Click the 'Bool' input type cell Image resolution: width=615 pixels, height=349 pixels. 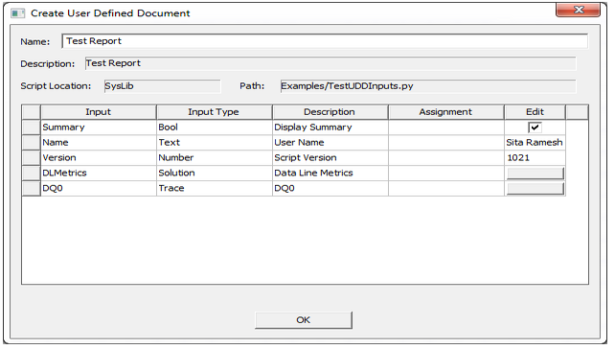coord(215,128)
